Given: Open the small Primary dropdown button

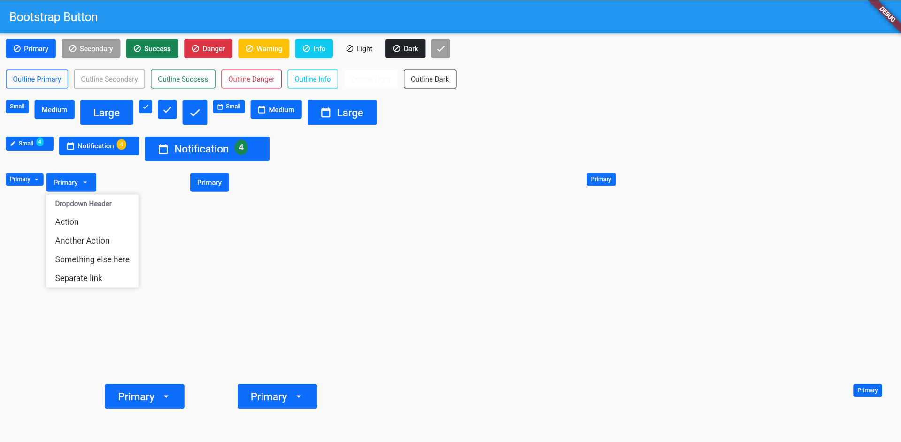Looking at the screenshot, I should 24,179.
